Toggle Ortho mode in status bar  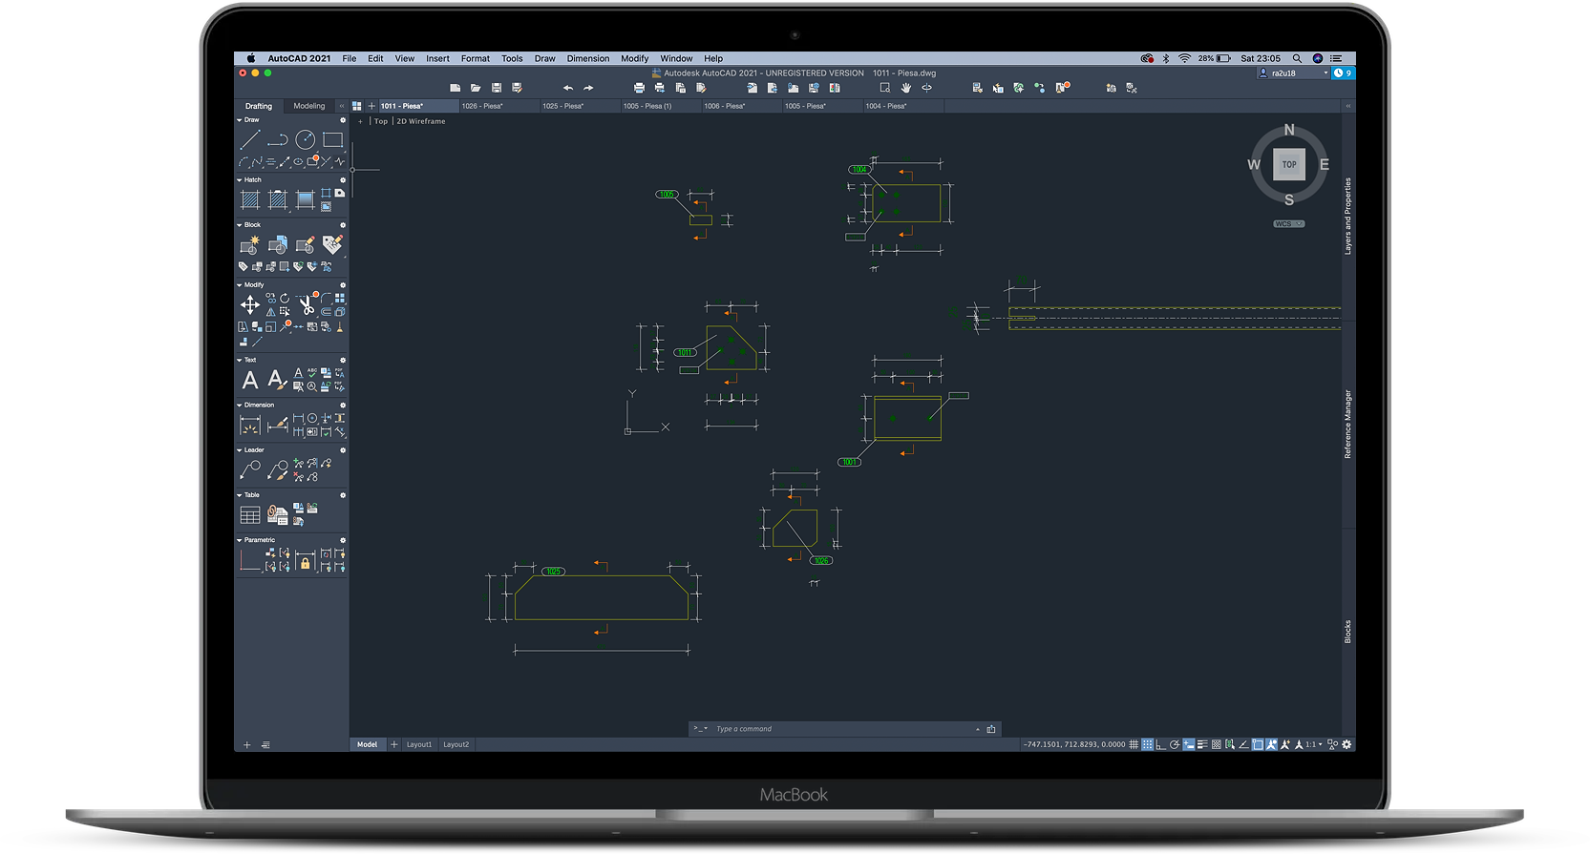[1160, 744]
